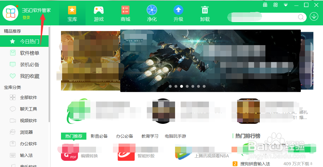Switch to the 影音必备 tab
Viewport: 323px width, 167px height.
(99, 136)
